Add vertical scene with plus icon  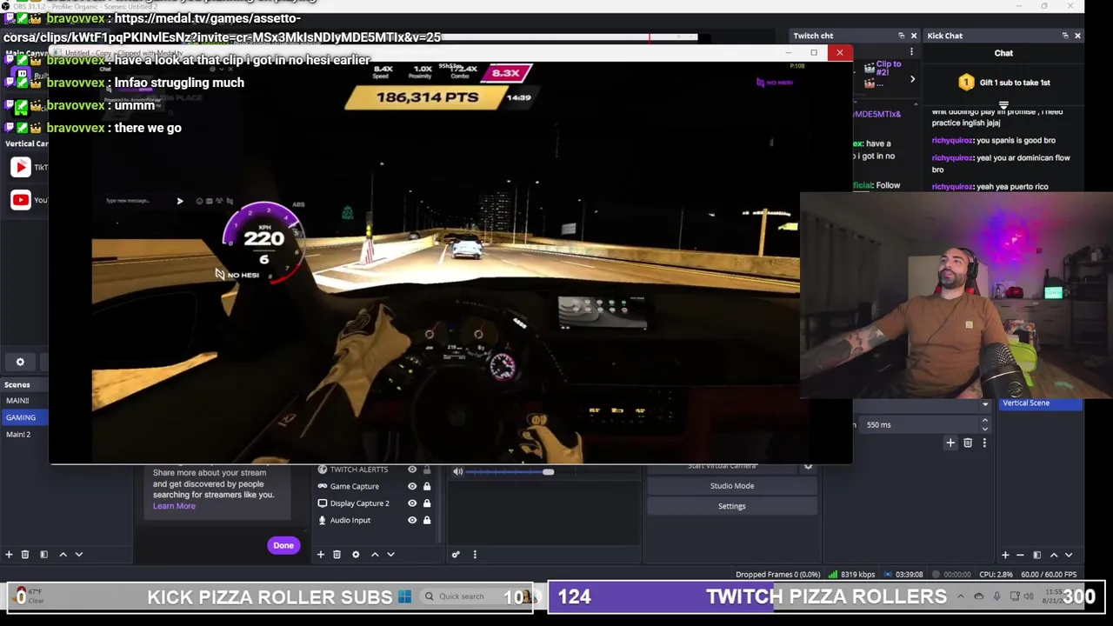(x=1005, y=555)
